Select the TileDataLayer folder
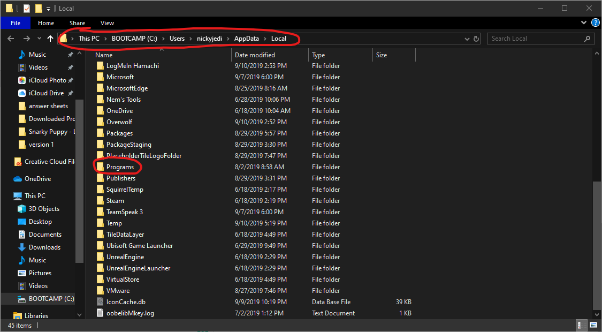The height and width of the screenshot is (332, 602). (x=125, y=235)
